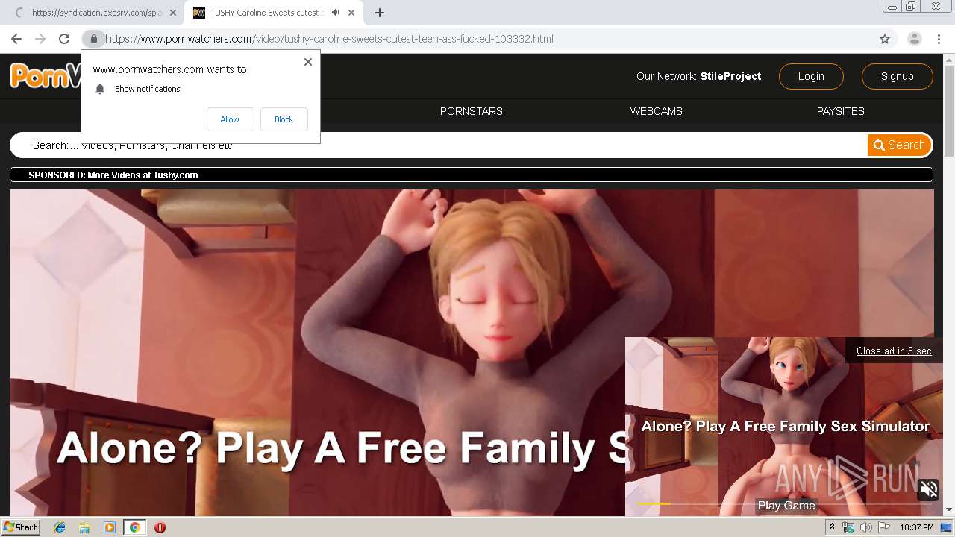The image size is (955, 537).
Task: Open the Chrome three-dot menu
Action: pyautogui.click(x=939, y=39)
